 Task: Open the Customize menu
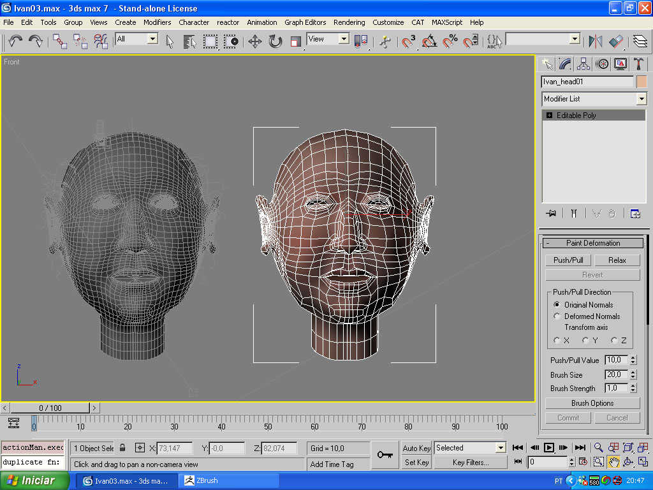[x=388, y=22]
